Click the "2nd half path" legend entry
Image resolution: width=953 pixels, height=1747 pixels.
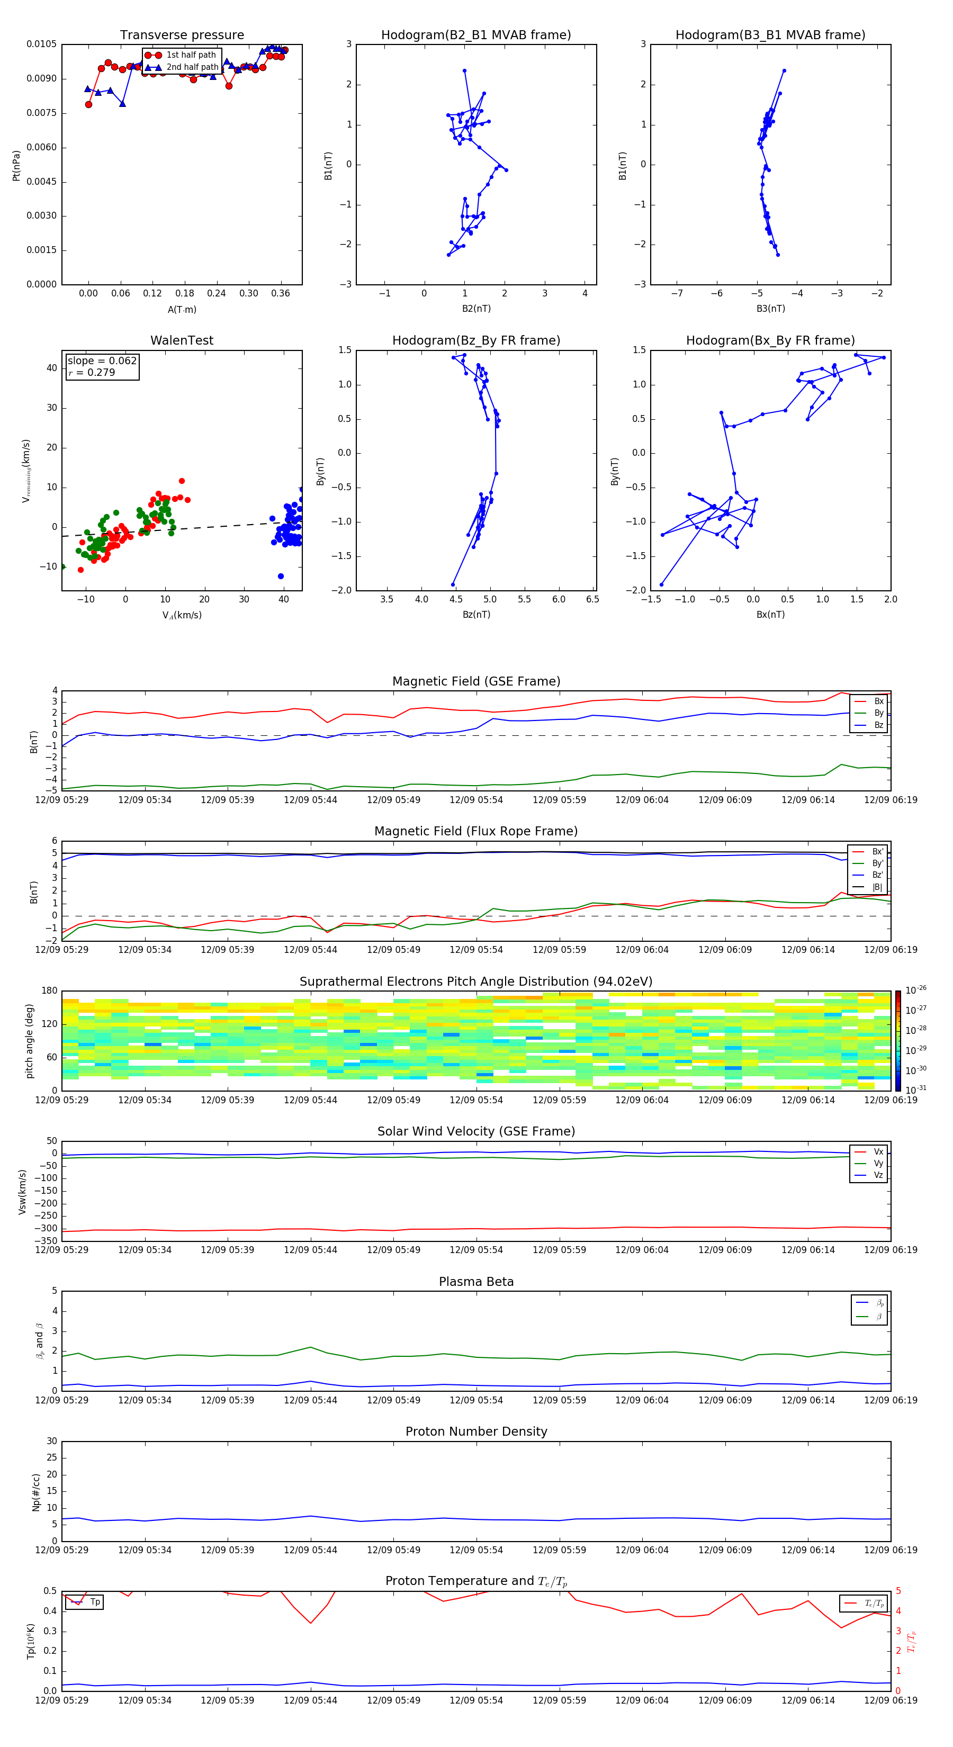182,67
